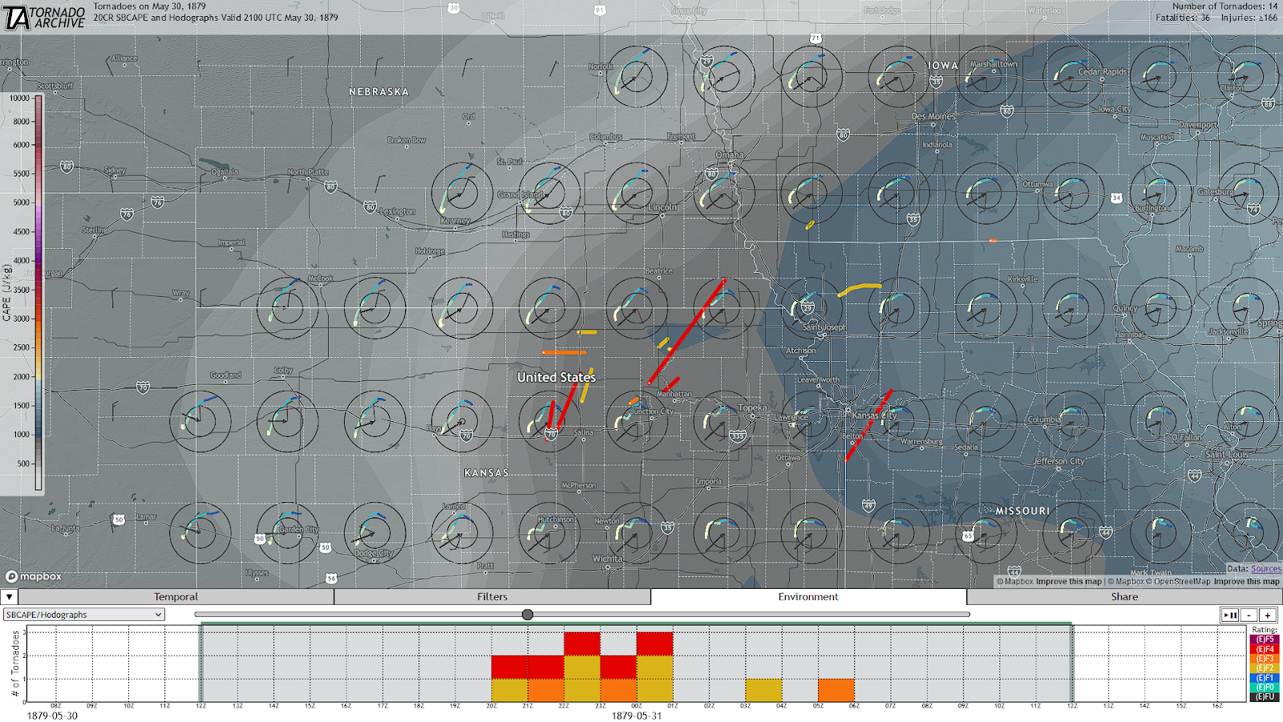This screenshot has height=722, width=1283.
Task: Click the minus button beside play/pause
Action: 1249,615
